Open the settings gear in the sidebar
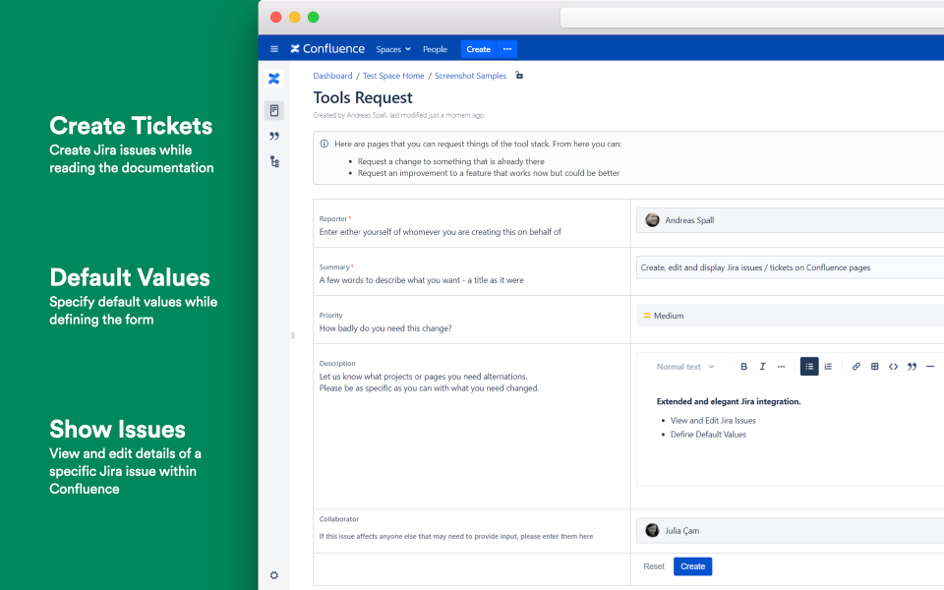The height and width of the screenshot is (590, 944). tap(273, 574)
